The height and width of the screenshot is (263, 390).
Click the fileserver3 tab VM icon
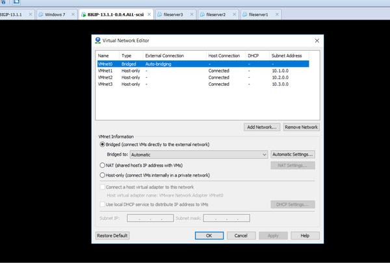160,14
